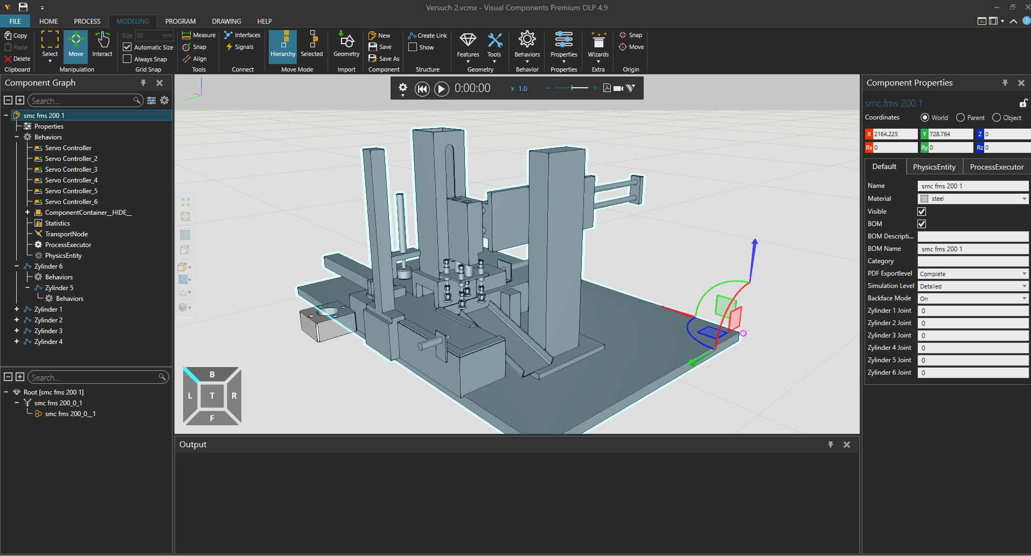
Task: Click Create Link in Structure group
Action: [x=428, y=36]
